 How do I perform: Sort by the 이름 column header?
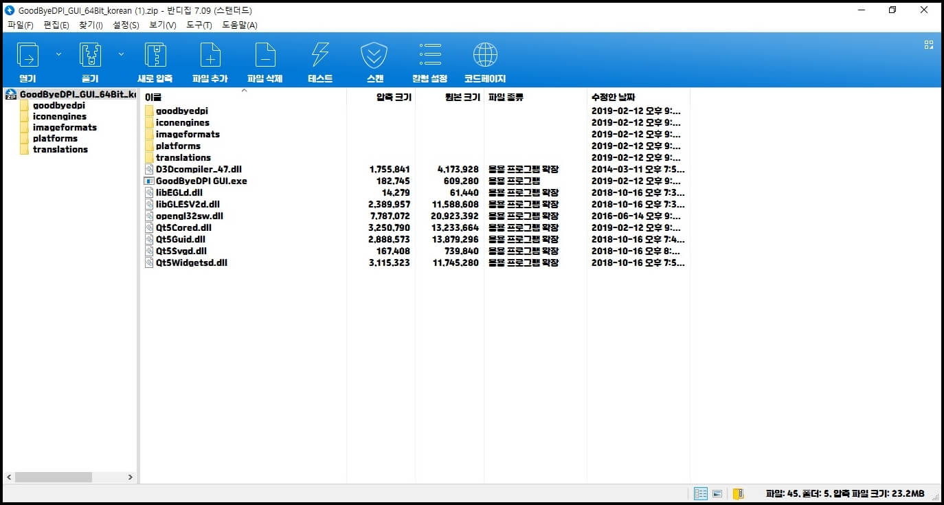[x=243, y=98]
